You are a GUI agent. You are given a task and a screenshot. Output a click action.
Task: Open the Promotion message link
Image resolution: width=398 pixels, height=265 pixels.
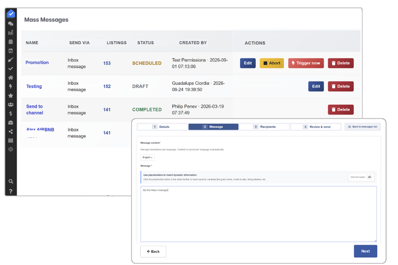click(37, 62)
